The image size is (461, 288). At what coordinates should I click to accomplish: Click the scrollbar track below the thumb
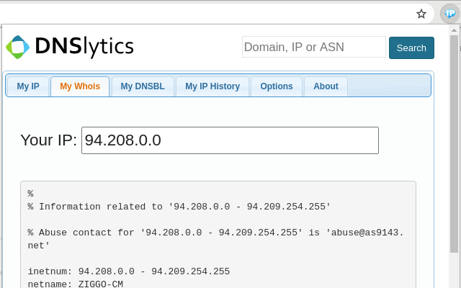click(x=455, y=271)
